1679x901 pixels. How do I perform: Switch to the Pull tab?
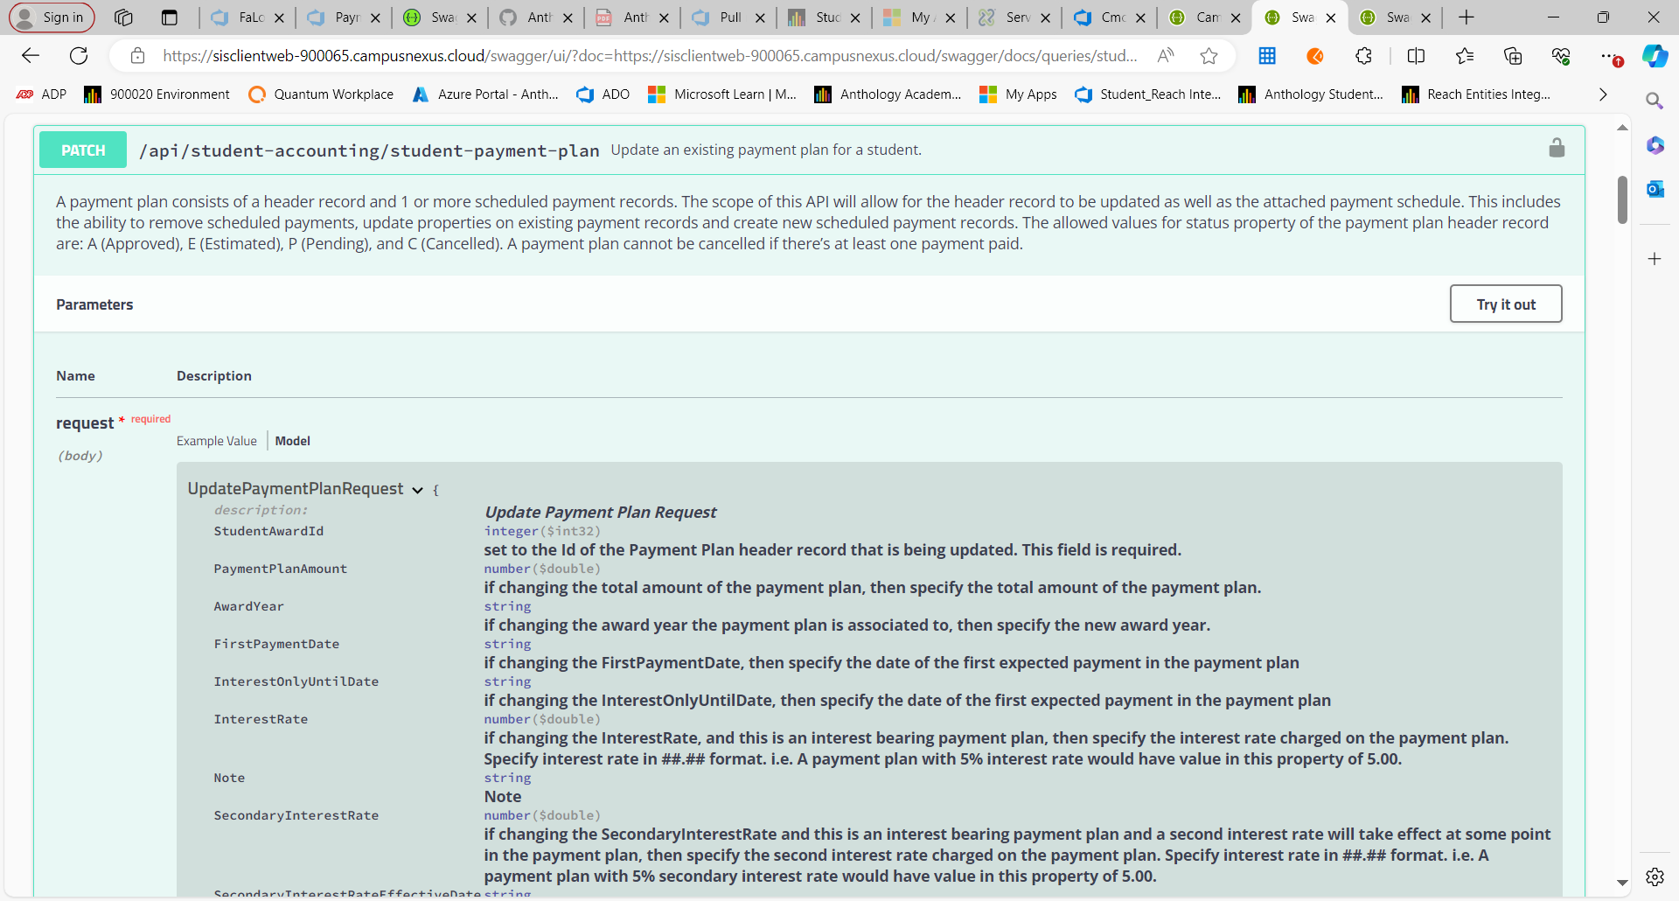[728, 17]
